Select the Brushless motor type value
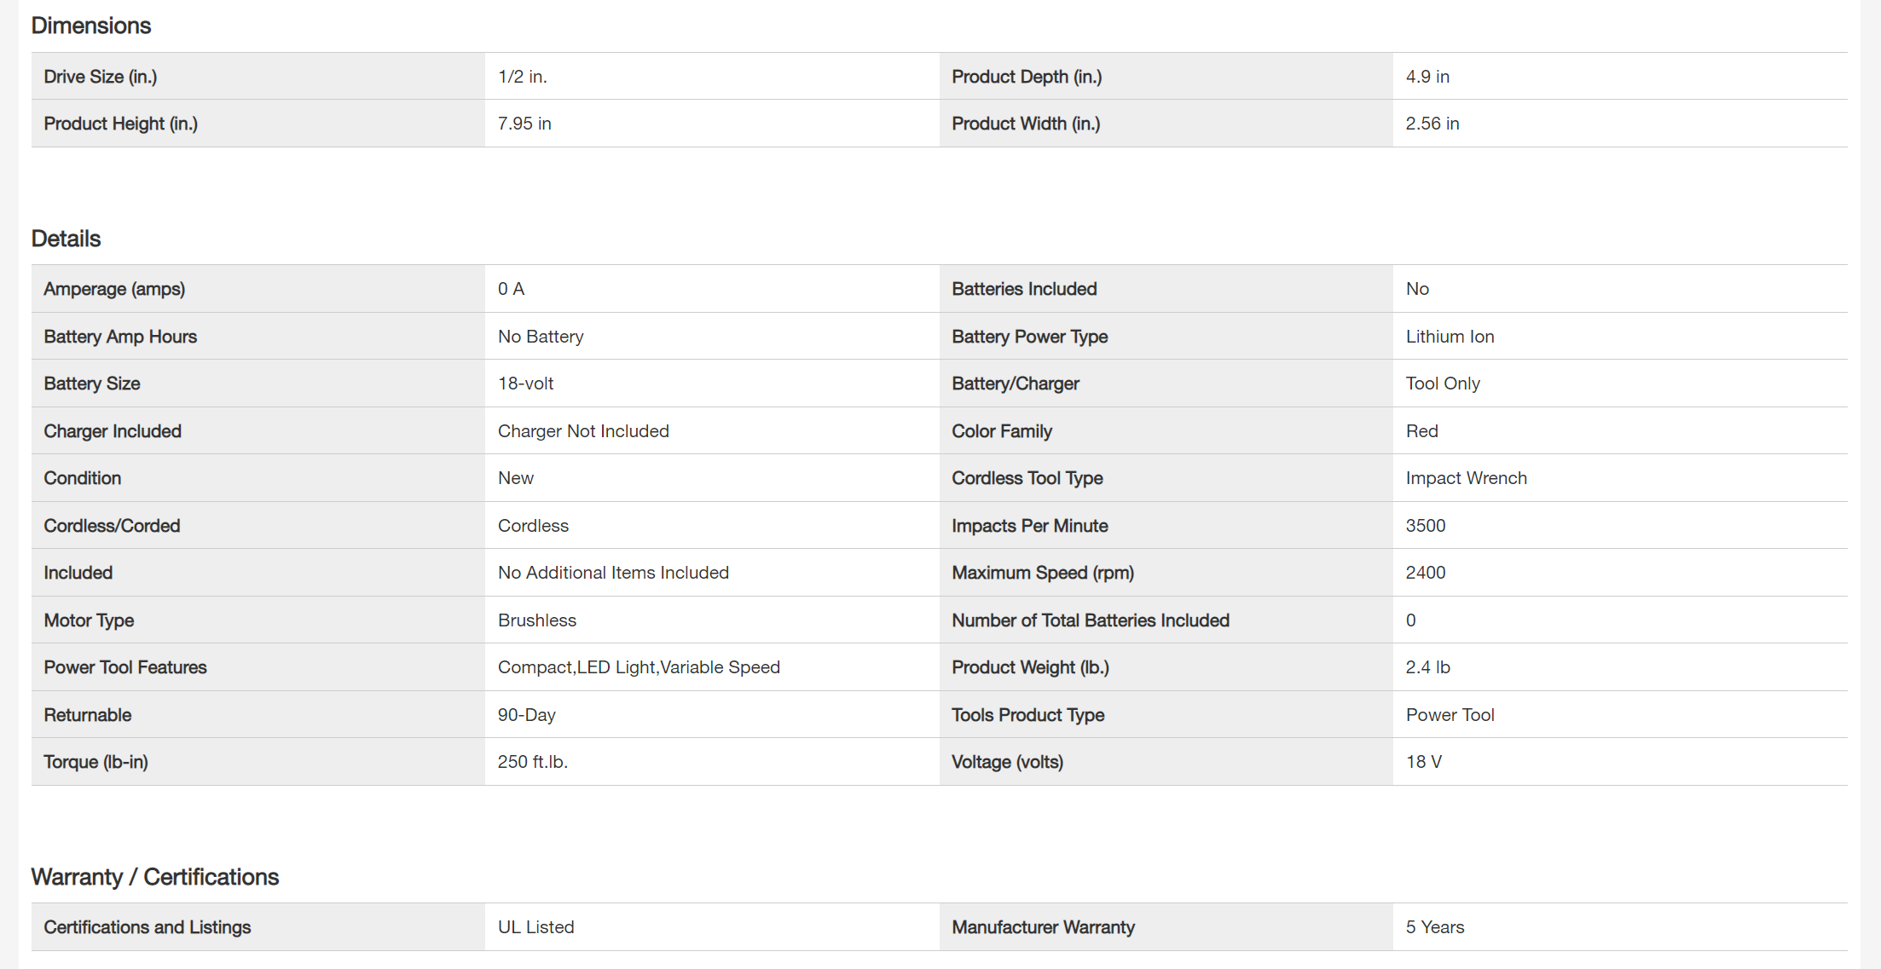The image size is (1881, 969). [x=537, y=620]
